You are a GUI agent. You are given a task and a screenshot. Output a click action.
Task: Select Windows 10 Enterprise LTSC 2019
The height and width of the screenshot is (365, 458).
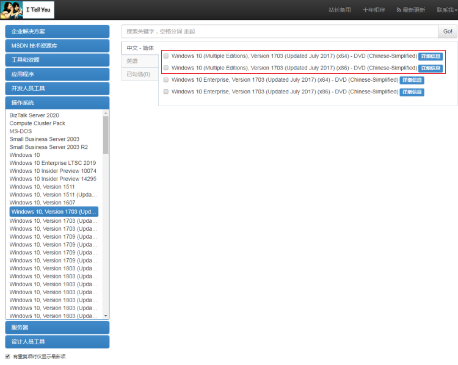click(53, 163)
